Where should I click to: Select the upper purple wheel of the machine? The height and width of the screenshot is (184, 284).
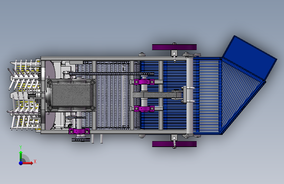[174, 47]
